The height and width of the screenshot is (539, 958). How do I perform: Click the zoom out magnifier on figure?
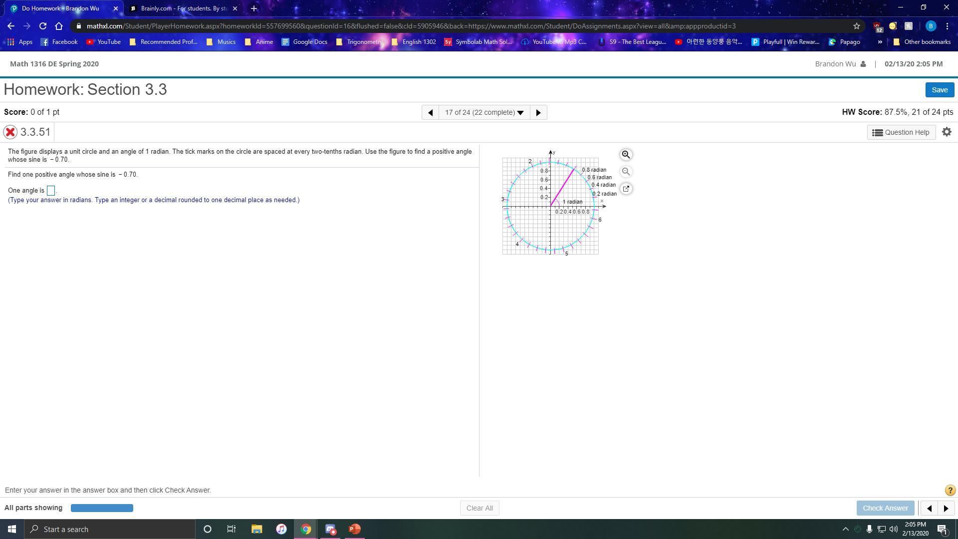coord(626,172)
